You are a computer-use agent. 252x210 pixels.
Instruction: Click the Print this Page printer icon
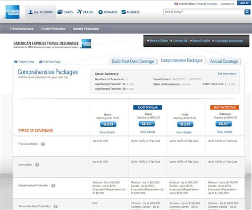41,62
